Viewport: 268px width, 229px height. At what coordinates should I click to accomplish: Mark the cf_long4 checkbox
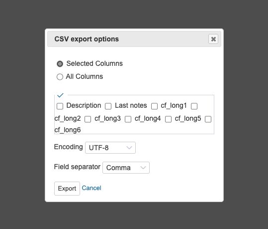click(128, 119)
